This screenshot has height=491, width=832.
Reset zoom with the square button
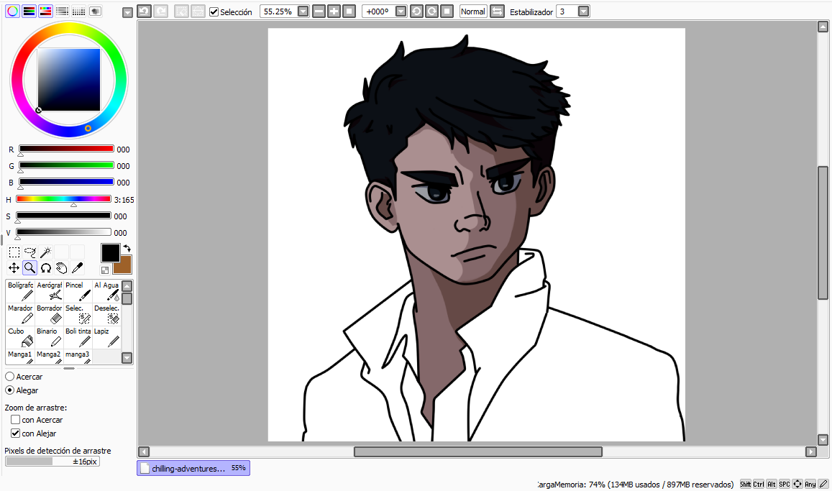349,11
